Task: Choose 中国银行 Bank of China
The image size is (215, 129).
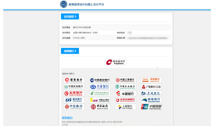Action: pyautogui.click(x=100, y=107)
